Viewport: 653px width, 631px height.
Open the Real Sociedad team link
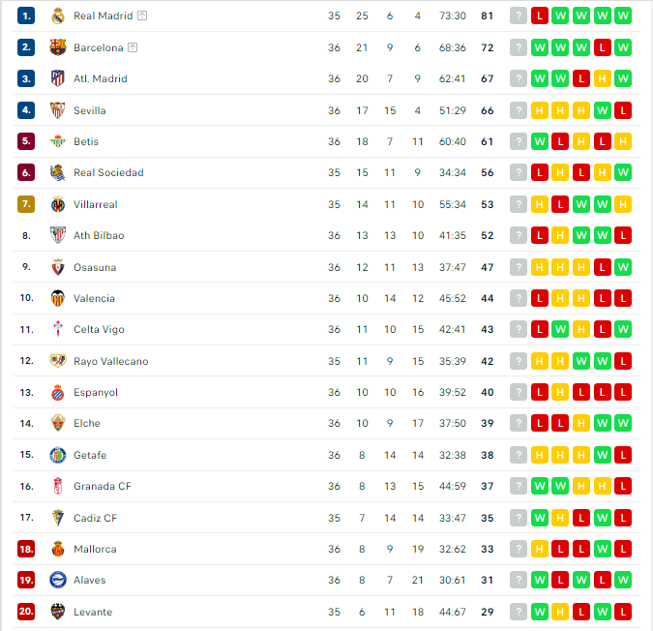(108, 173)
